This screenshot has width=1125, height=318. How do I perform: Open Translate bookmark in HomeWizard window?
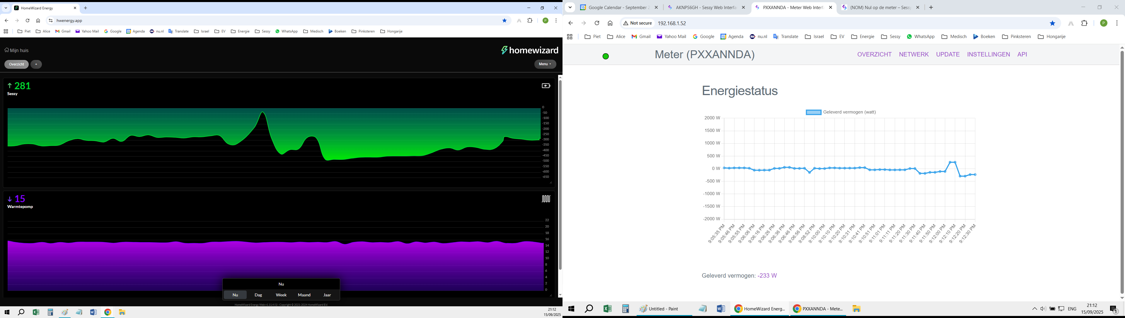pyautogui.click(x=179, y=31)
